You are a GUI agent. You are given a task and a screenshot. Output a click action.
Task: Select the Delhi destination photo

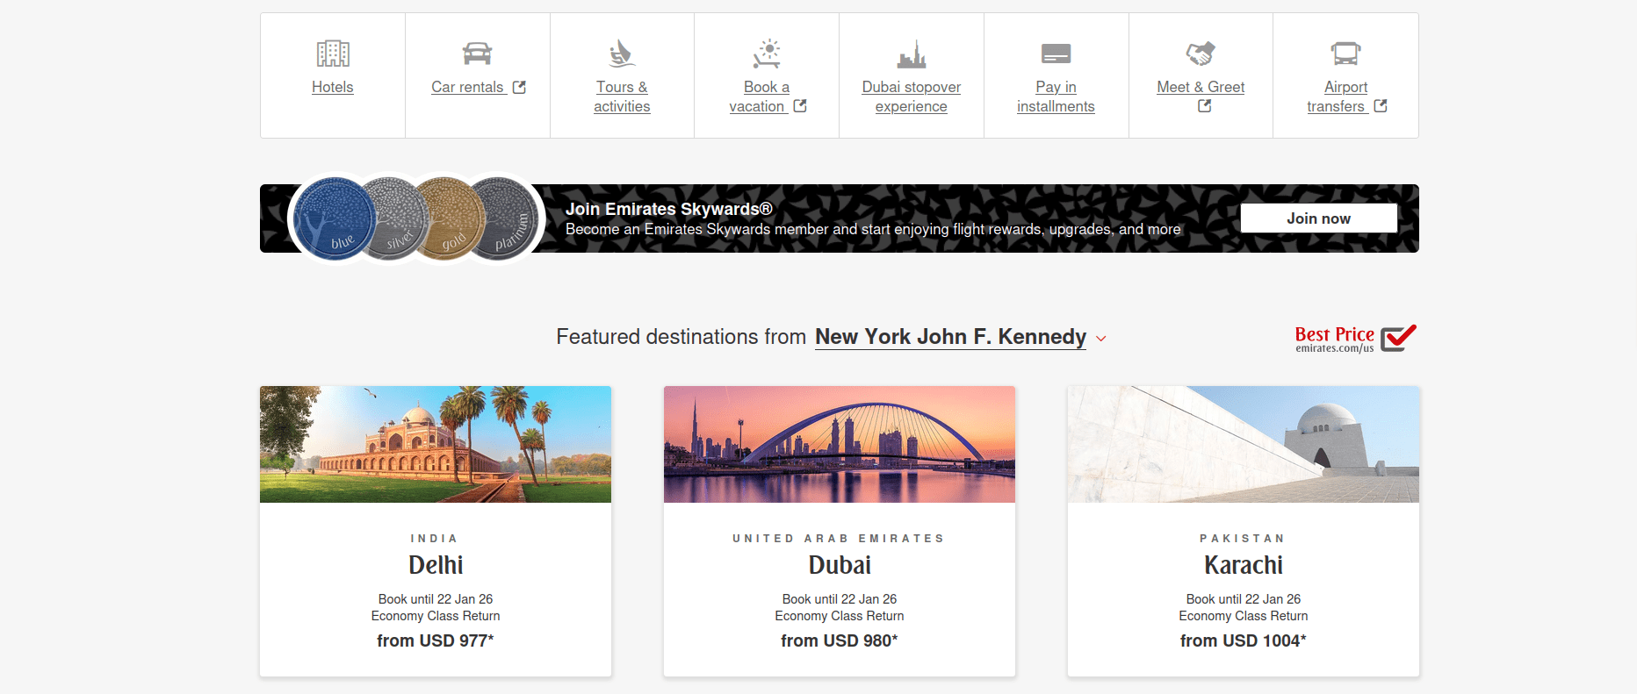[x=436, y=444]
